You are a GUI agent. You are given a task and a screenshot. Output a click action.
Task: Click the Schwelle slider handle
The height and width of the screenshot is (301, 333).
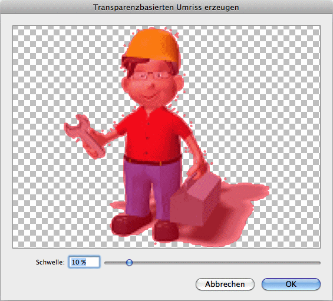point(129,263)
